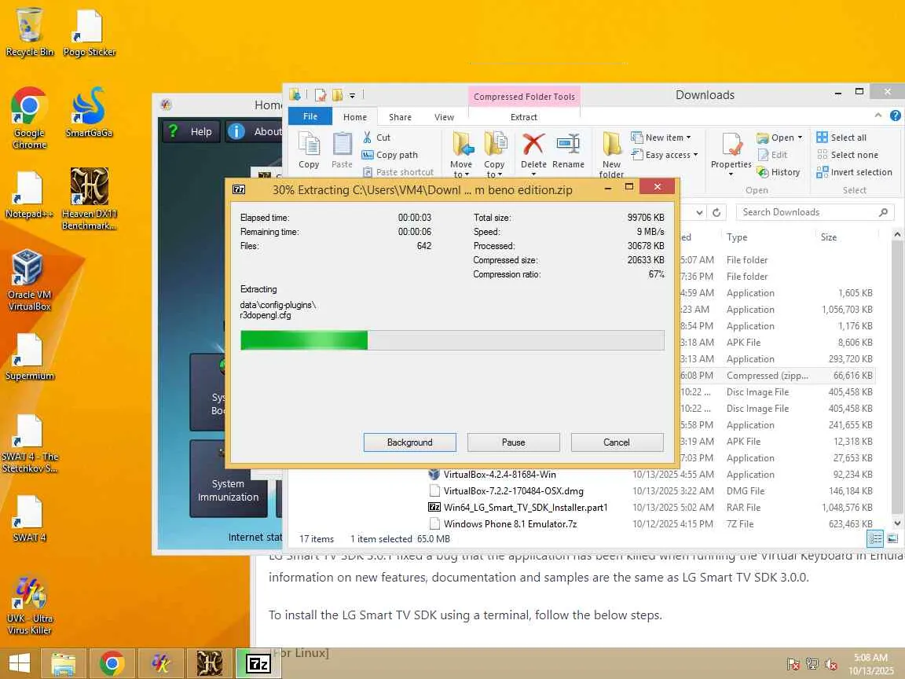Image resolution: width=905 pixels, height=679 pixels.
Task: Click Cut in the Explorer ribbon
Action: pos(376,138)
